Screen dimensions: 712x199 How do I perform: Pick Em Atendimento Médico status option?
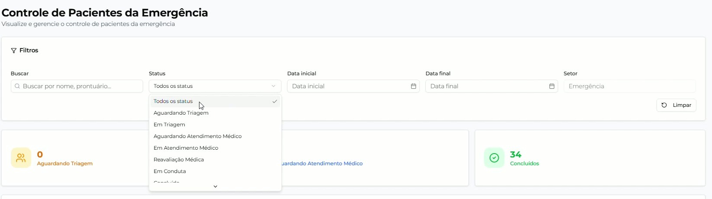(x=215, y=148)
